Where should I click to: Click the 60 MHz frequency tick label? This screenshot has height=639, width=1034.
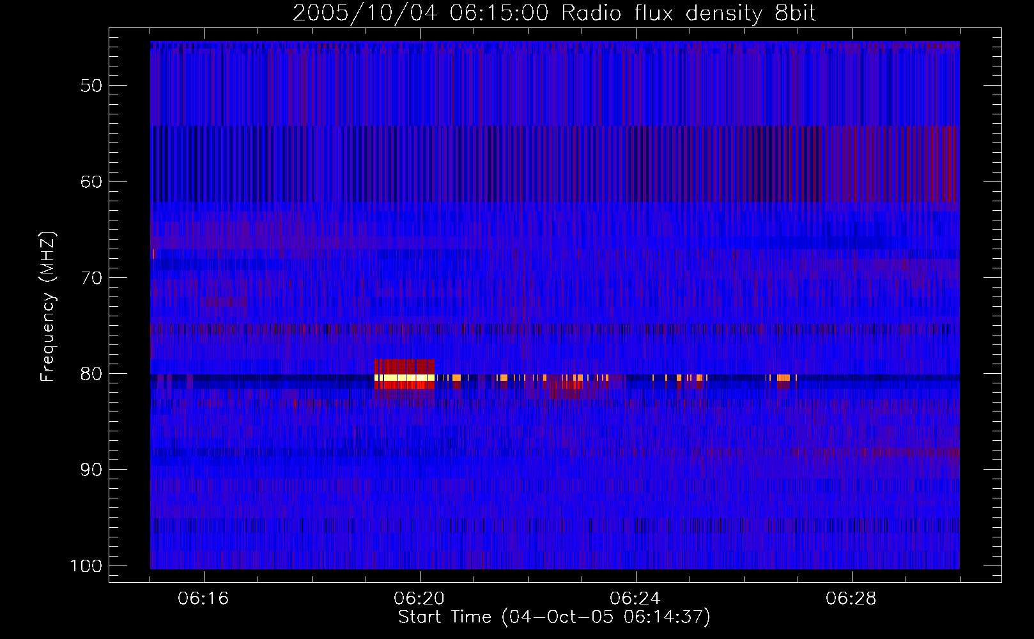point(91,181)
